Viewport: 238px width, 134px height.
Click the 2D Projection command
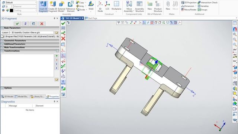189,3
